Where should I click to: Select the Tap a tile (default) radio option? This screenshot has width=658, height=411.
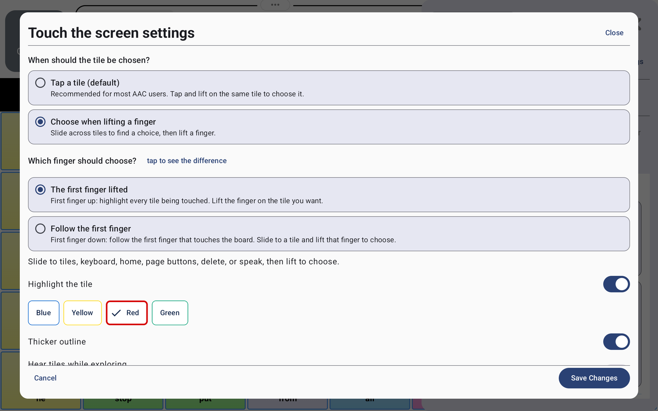click(329, 88)
